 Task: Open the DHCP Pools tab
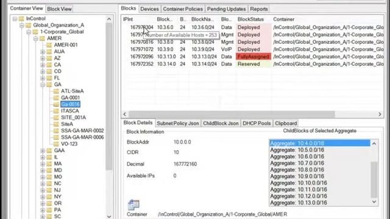tap(257, 123)
